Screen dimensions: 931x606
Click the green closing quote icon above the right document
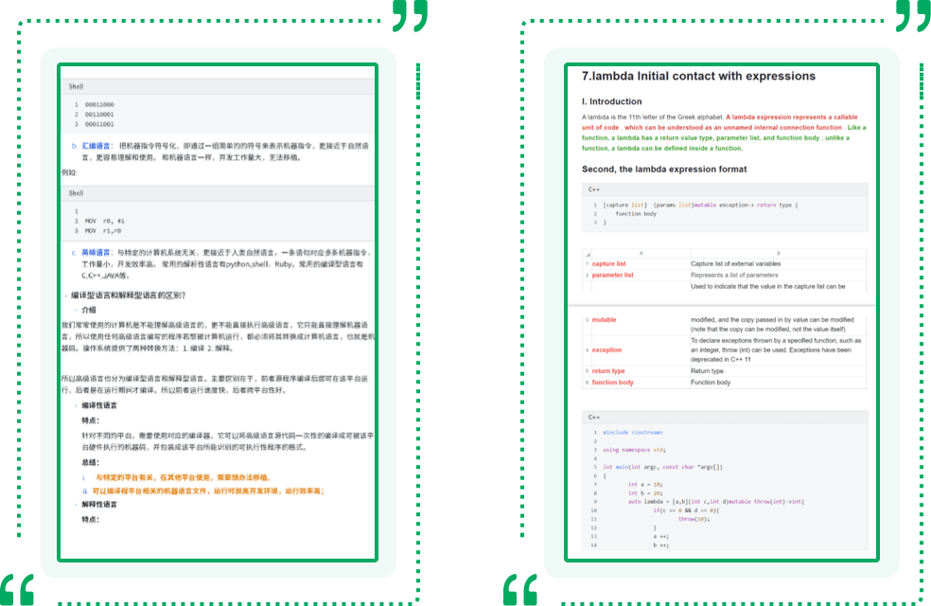[912, 15]
